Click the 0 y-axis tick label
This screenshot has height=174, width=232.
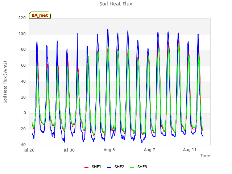(25, 113)
